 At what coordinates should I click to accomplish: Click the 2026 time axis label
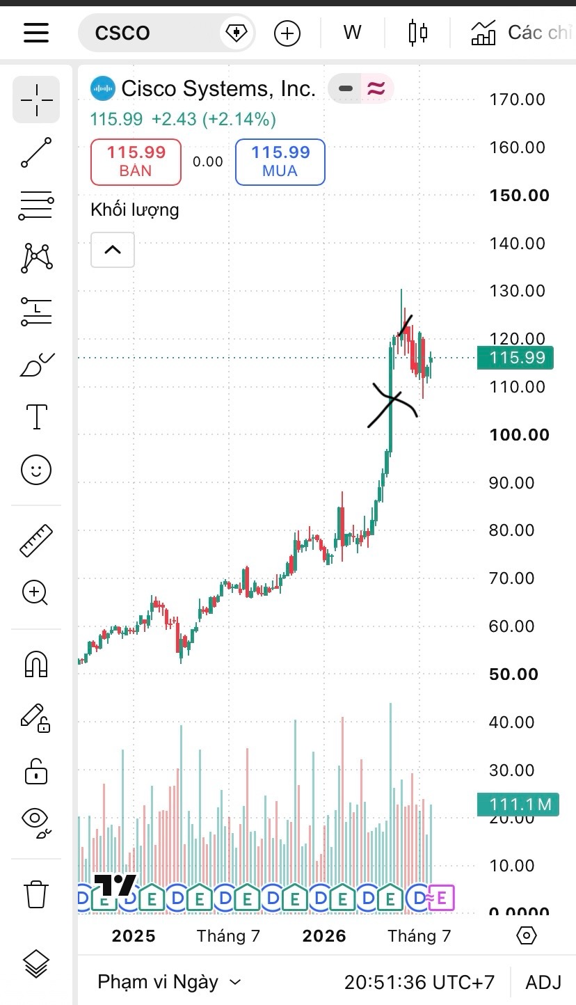pyautogui.click(x=324, y=936)
